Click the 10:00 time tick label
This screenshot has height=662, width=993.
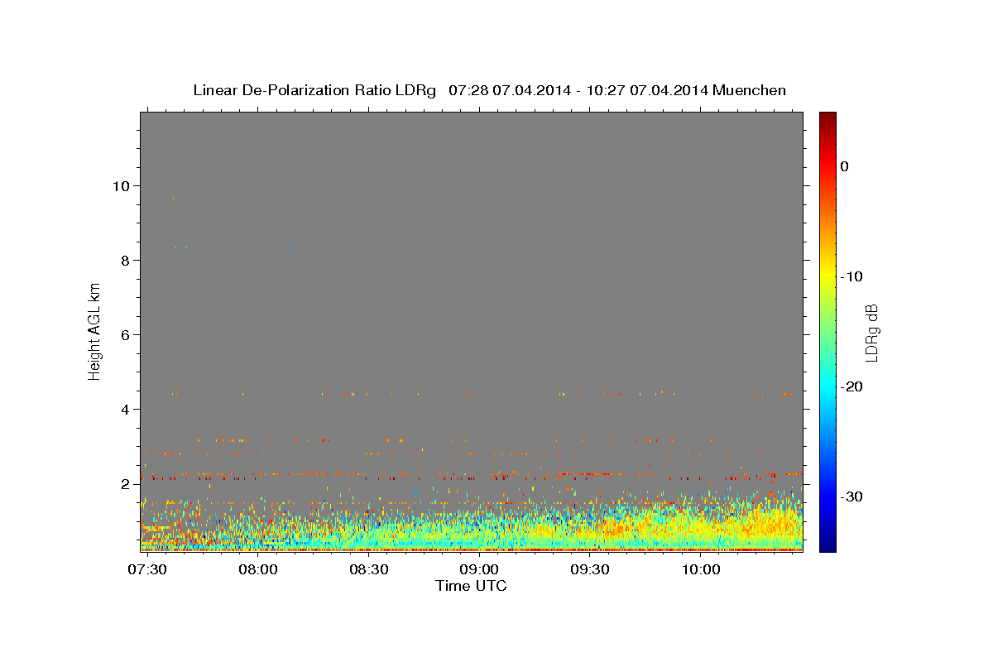pyautogui.click(x=700, y=569)
